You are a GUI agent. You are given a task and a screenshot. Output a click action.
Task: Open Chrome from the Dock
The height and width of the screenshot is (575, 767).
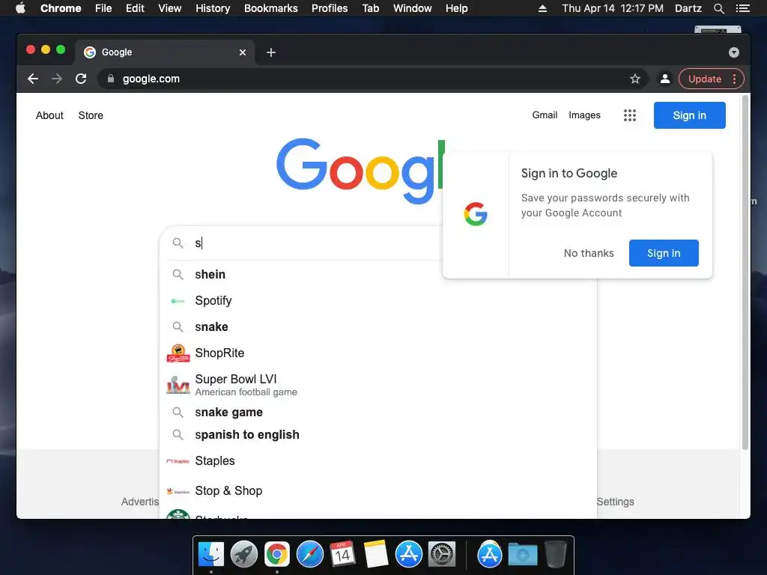(277, 555)
